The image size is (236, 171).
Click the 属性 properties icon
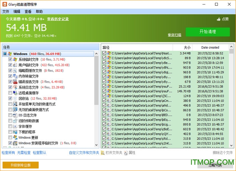pos(126,153)
